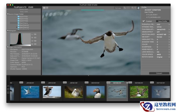Click the Full view button

point(118,8)
